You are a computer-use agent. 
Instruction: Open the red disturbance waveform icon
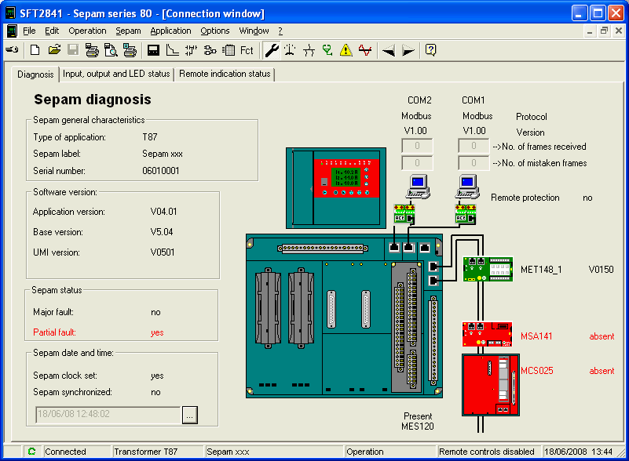tap(365, 50)
